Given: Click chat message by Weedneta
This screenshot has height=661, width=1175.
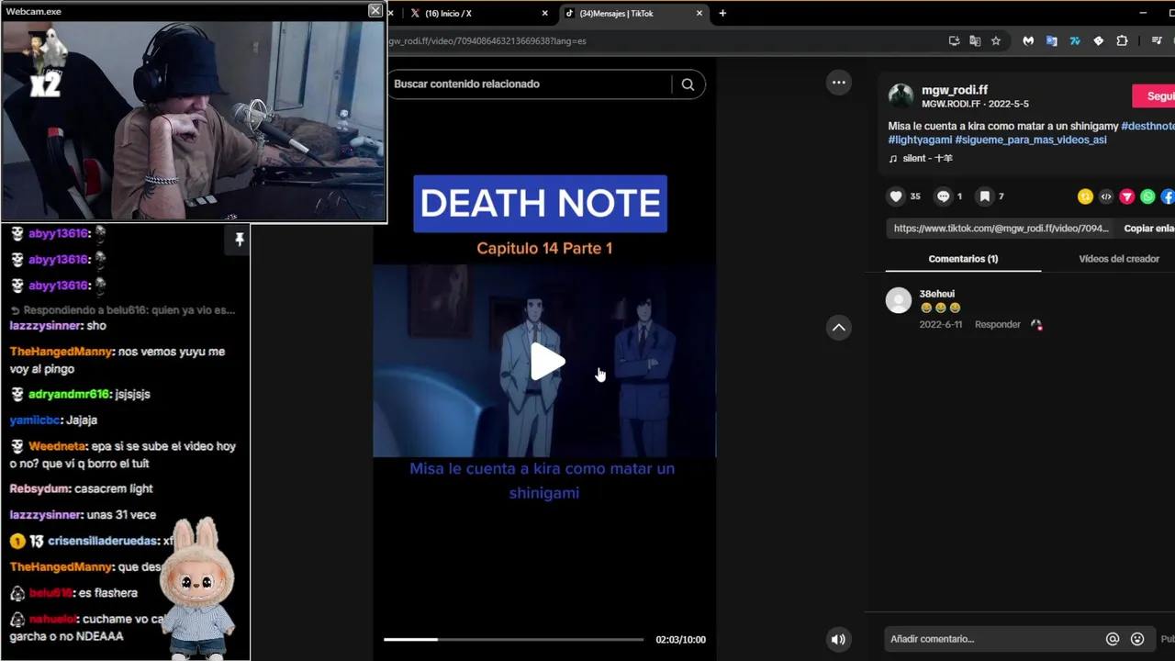Looking at the screenshot, I should [124, 454].
